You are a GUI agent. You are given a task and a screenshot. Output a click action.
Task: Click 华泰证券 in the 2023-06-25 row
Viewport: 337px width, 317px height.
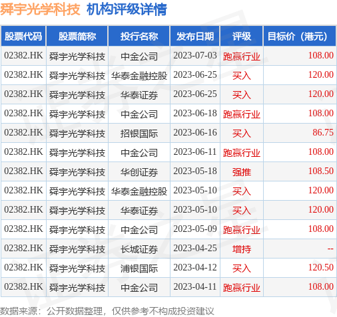(x=139, y=94)
